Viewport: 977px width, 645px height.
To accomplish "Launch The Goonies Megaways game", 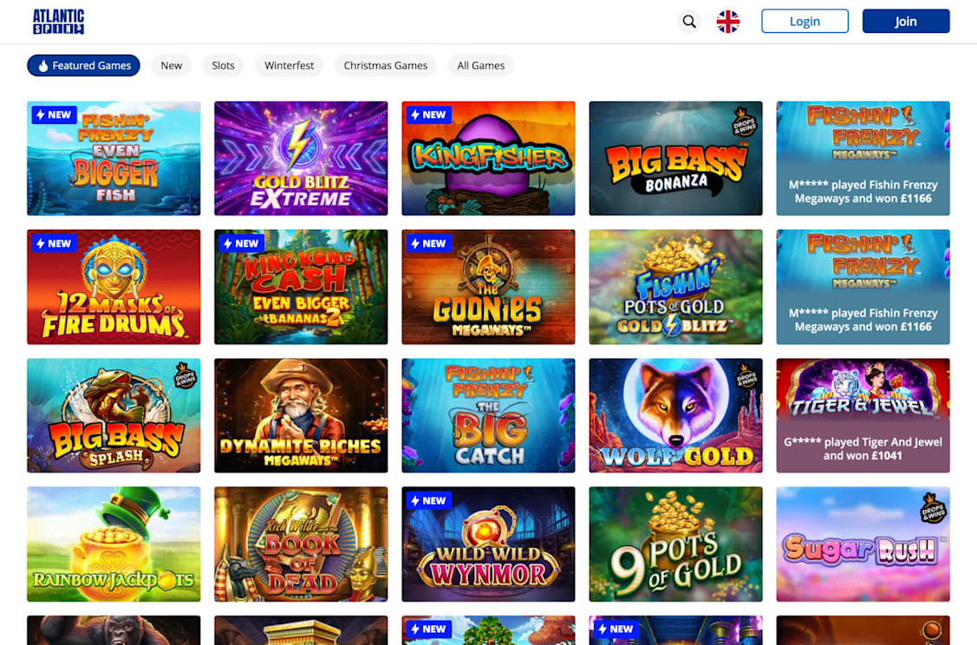I will tap(489, 287).
